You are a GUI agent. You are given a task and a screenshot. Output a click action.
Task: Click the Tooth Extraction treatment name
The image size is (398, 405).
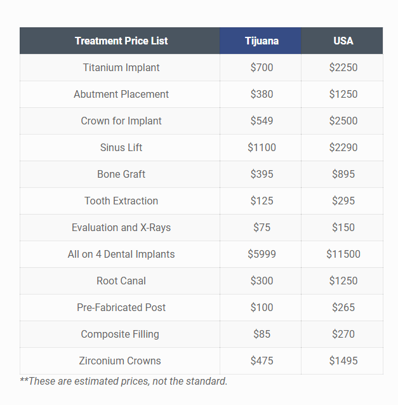pos(121,201)
